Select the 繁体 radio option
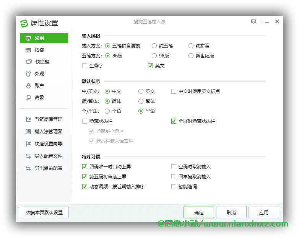The image size is (299, 238). click(141, 101)
